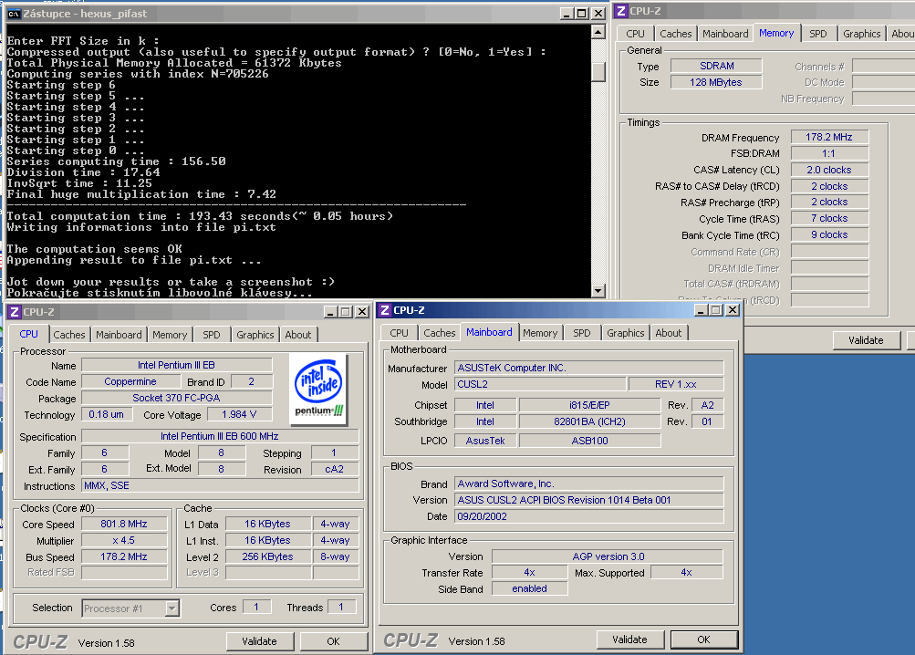The image size is (915, 655).
Task: Click the BIOS Date value 09/20/2002
Action: point(588,516)
